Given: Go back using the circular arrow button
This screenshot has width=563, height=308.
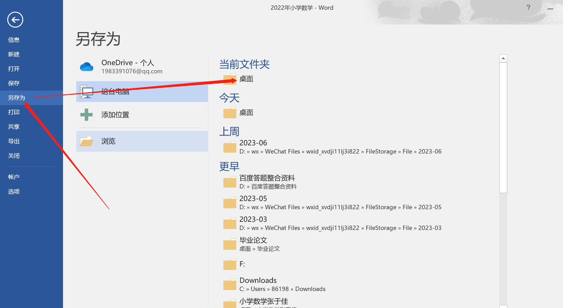Looking at the screenshot, I should pos(15,20).
